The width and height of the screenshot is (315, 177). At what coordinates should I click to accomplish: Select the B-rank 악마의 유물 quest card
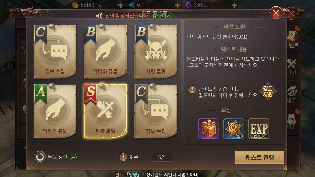[x=105, y=52]
